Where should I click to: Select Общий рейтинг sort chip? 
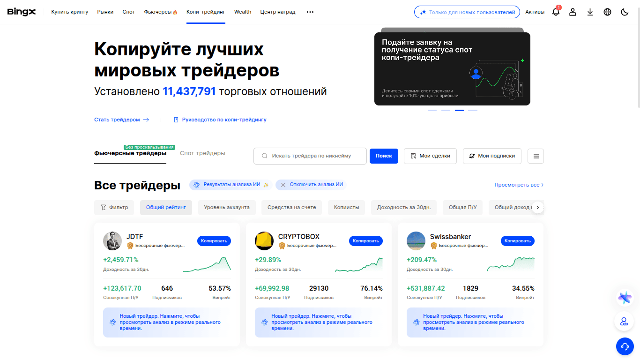(166, 207)
